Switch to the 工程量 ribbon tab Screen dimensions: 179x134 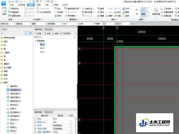pyautogui.click(x=55, y=5)
